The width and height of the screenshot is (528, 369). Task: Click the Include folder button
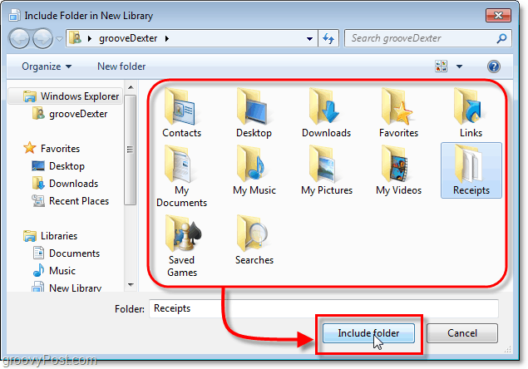coord(368,333)
